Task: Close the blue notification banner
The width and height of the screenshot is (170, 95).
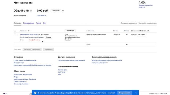Action: pyautogui.click(x=135, y=93)
